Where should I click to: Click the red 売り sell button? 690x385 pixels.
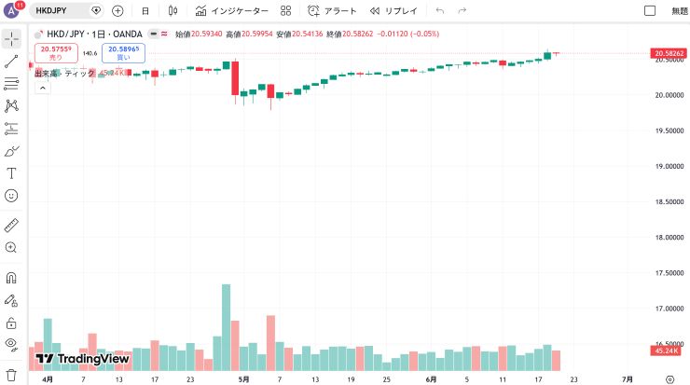(x=56, y=53)
